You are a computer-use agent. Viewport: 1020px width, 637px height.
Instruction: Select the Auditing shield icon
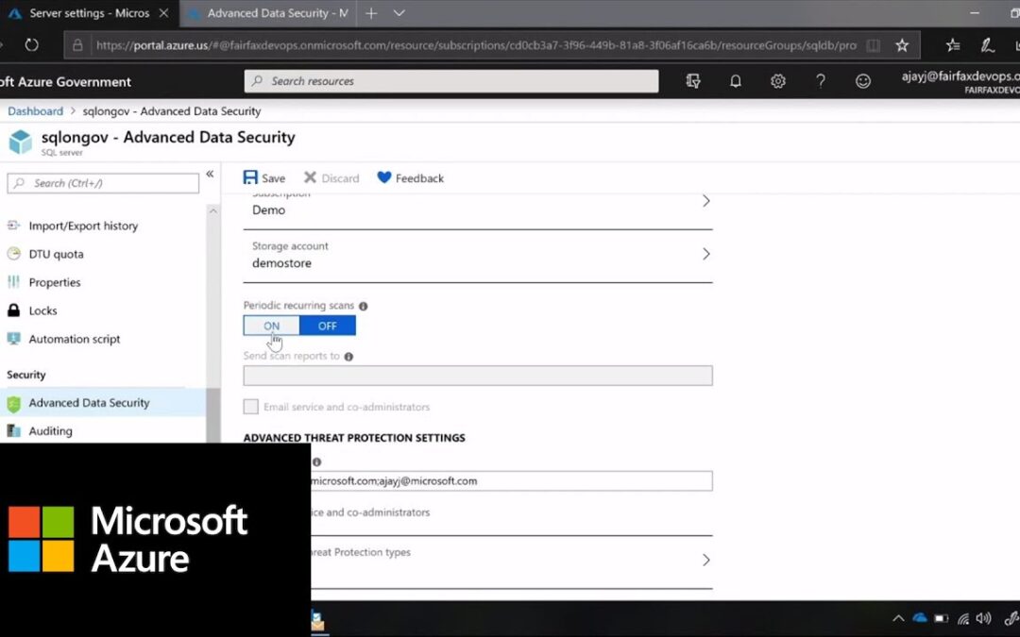tap(16, 431)
